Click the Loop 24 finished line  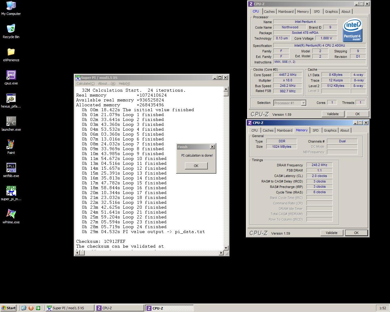124,227
